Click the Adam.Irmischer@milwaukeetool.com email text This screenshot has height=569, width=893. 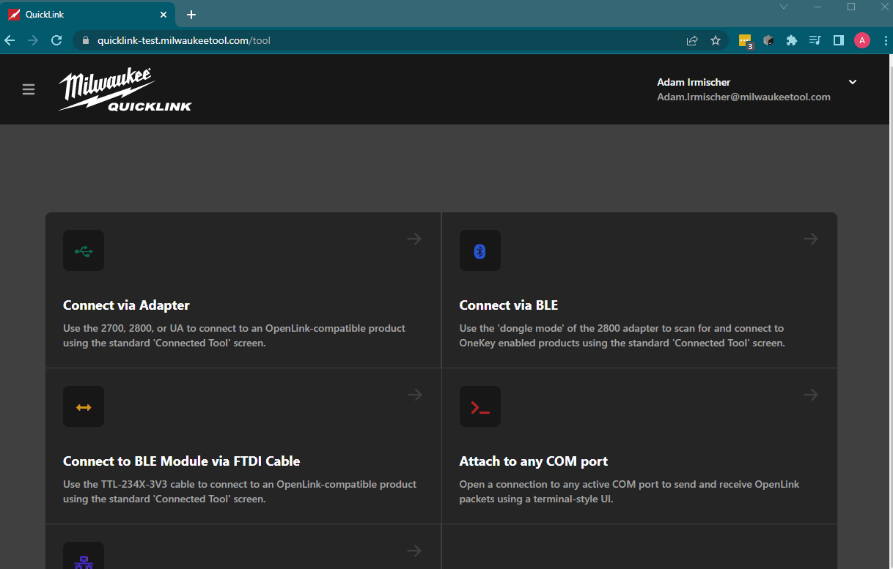743,97
